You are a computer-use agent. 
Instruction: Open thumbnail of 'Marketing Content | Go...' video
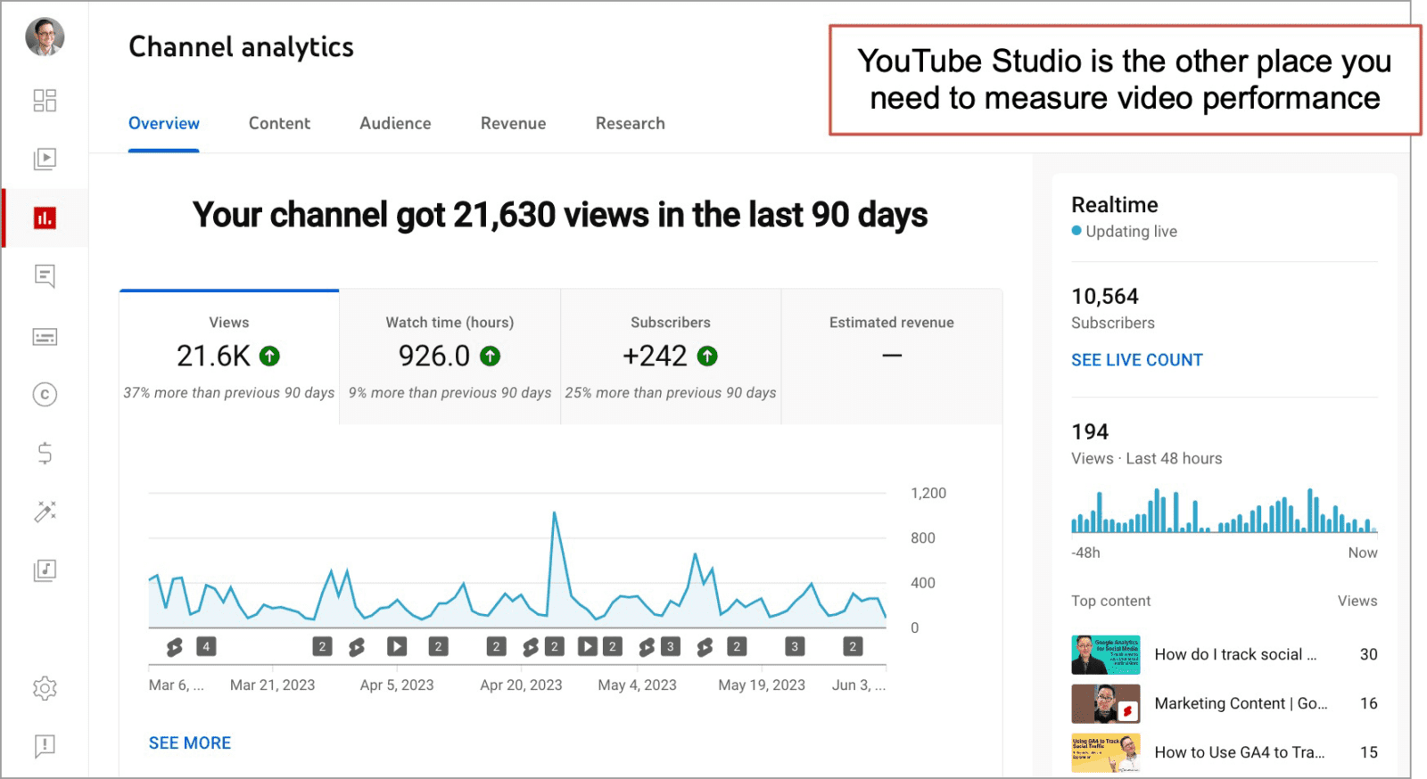(x=1106, y=703)
